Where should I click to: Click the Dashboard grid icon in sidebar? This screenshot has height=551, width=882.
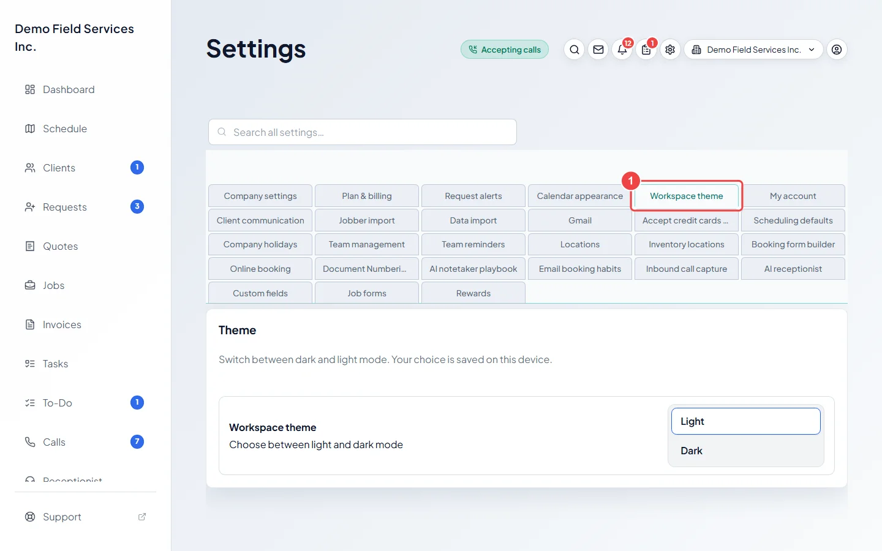coord(30,89)
